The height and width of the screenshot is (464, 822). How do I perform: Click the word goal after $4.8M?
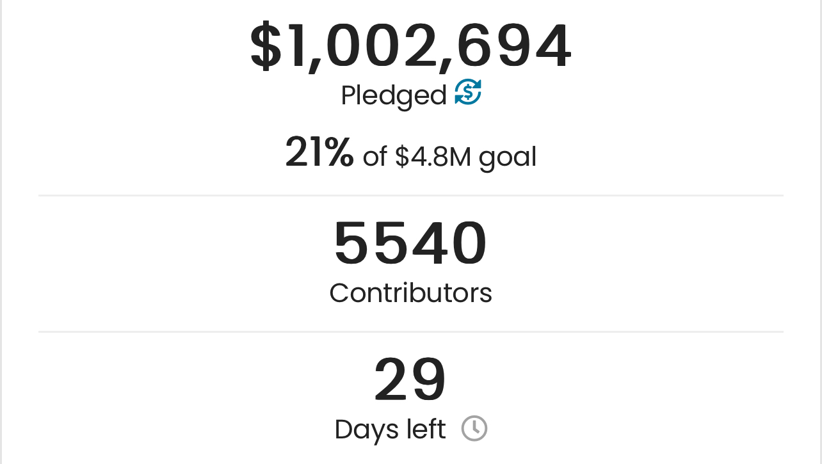507,158
